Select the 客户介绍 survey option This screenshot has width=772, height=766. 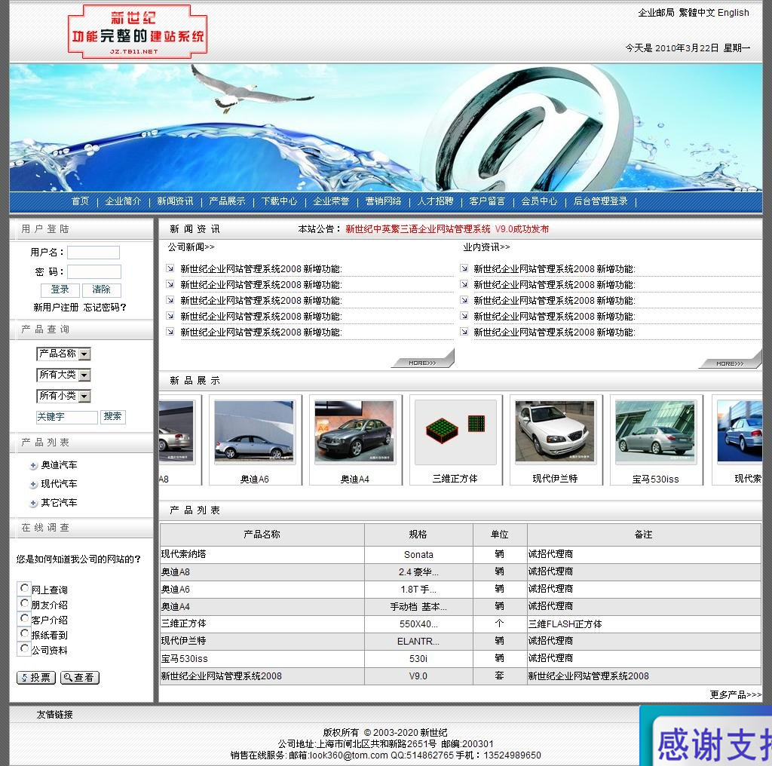click(25, 619)
